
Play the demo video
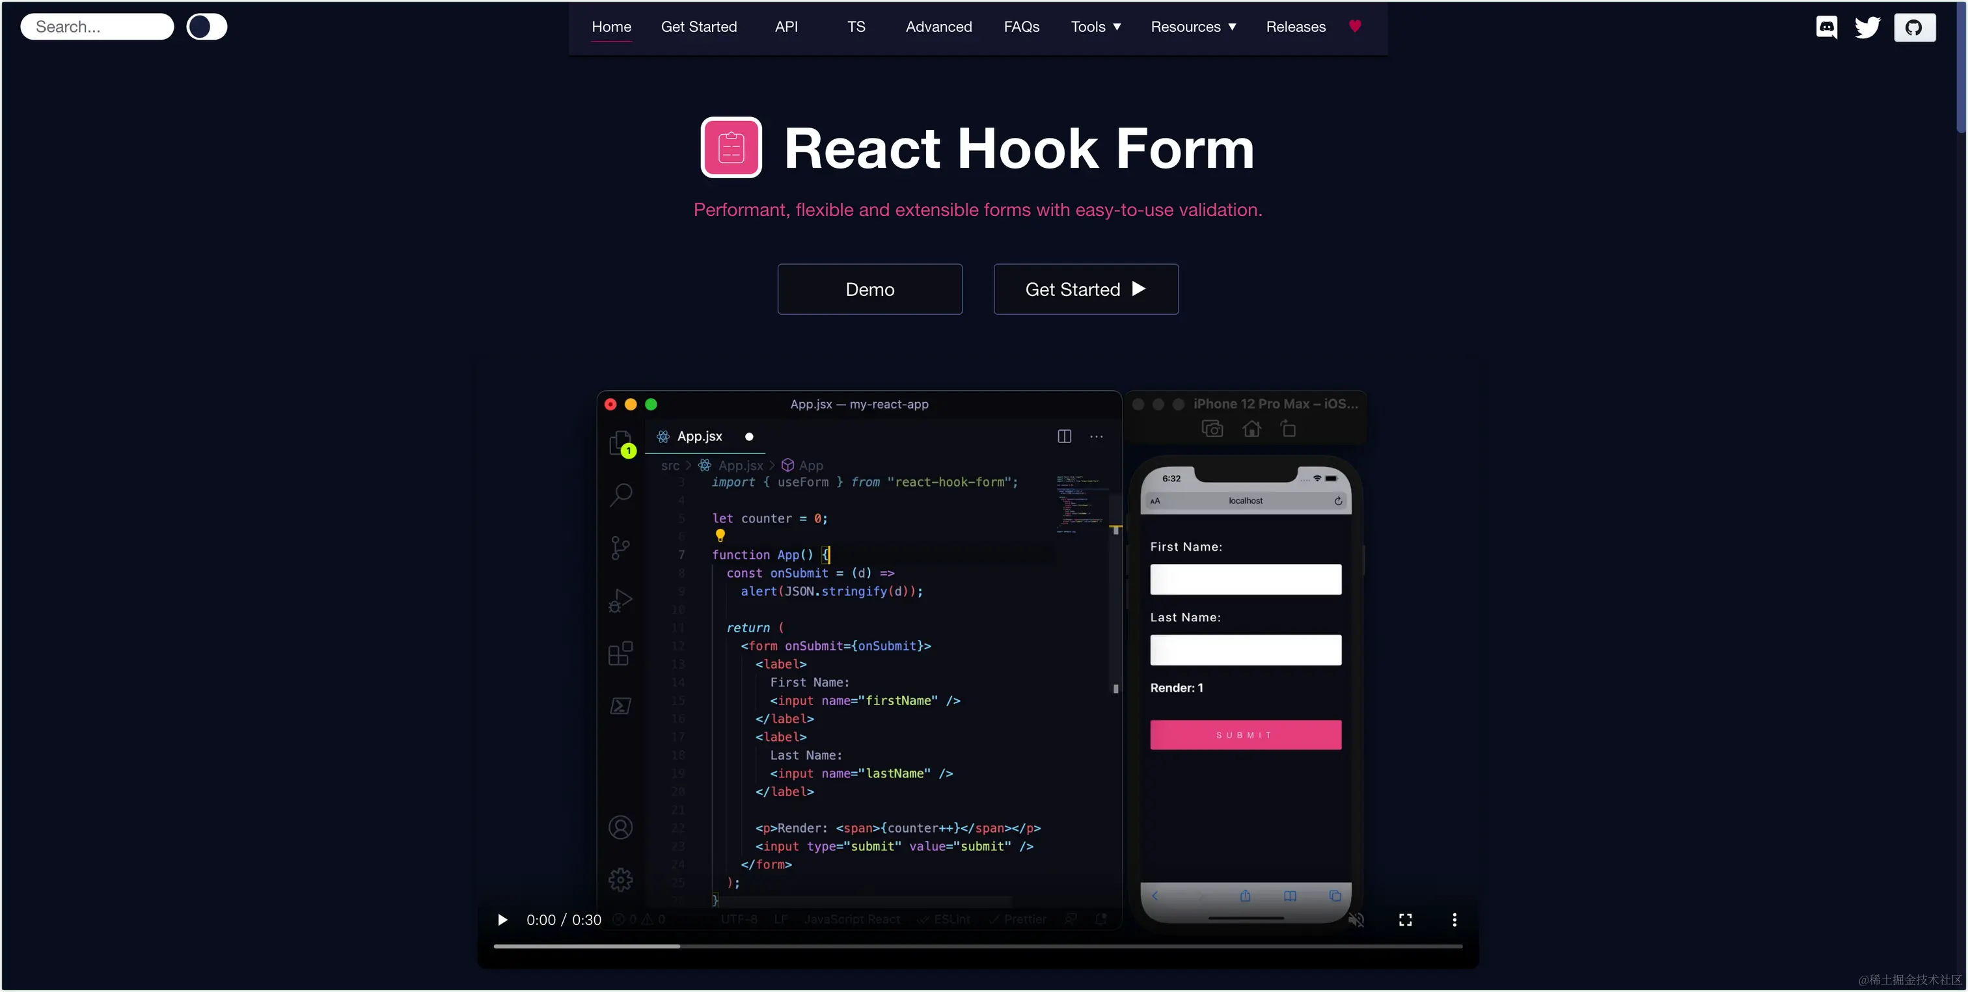point(502,919)
